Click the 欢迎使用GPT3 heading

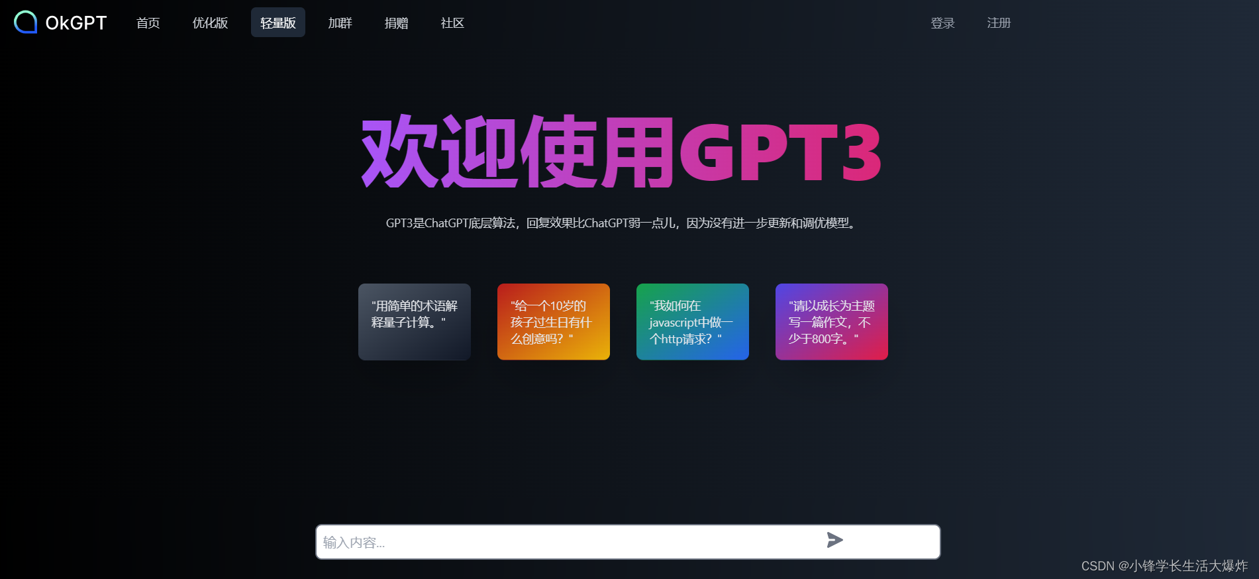click(621, 152)
